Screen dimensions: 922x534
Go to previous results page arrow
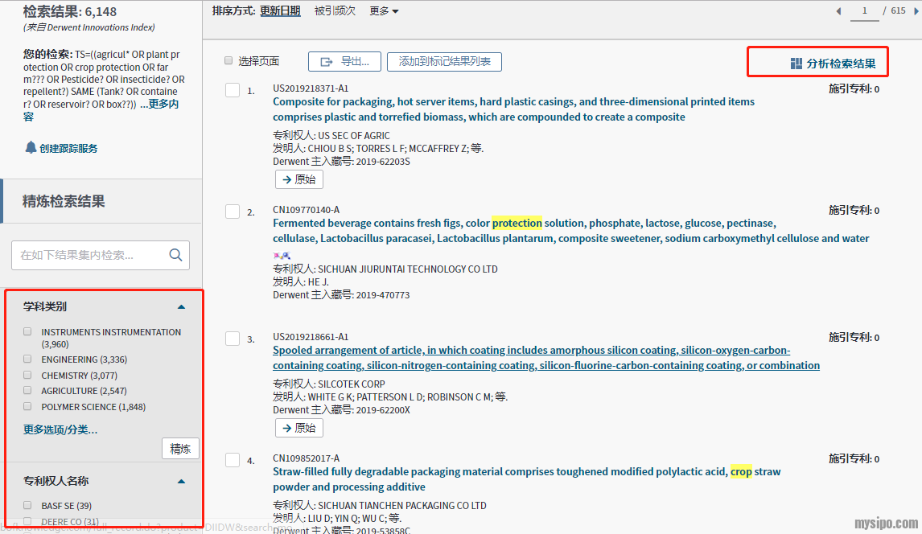838,11
